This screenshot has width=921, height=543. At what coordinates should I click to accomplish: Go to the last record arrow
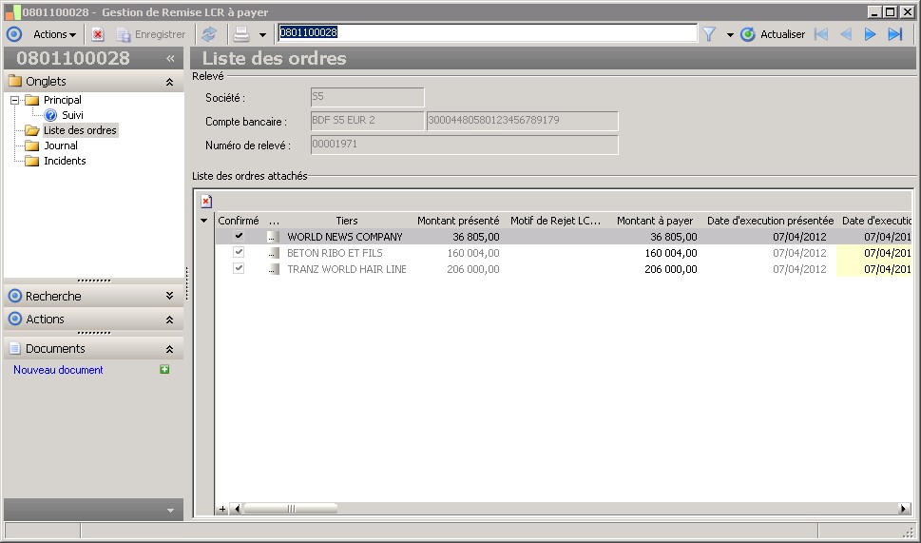tap(894, 34)
